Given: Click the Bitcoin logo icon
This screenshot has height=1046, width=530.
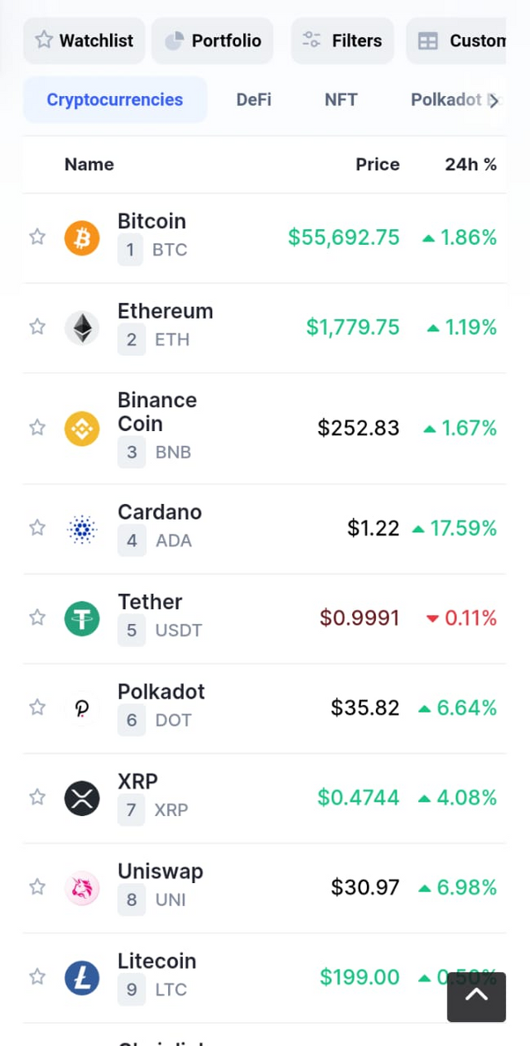Looking at the screenshot, I should [82, 238].
